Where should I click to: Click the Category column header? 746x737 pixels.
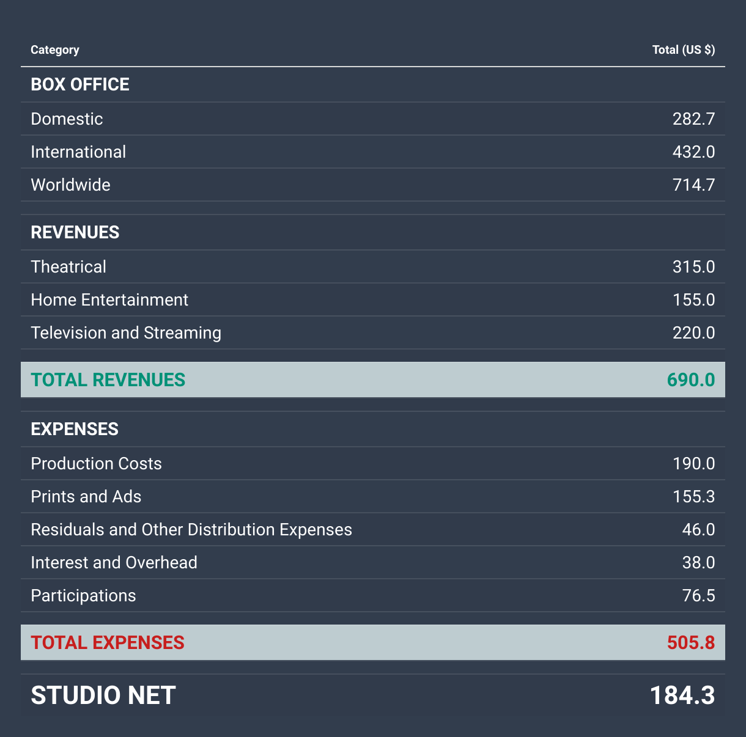pyautogui.click(x=55, y=50)
